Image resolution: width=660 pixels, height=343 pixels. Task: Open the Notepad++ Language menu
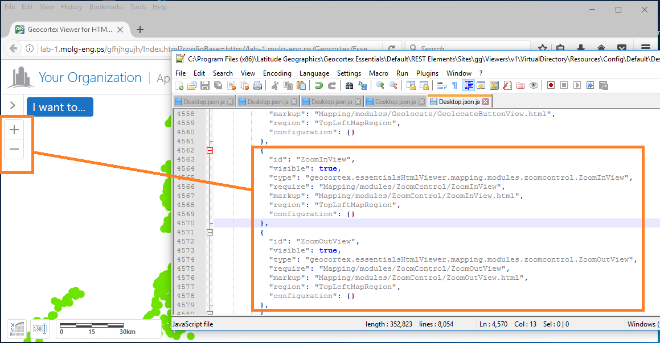point(314,73)
